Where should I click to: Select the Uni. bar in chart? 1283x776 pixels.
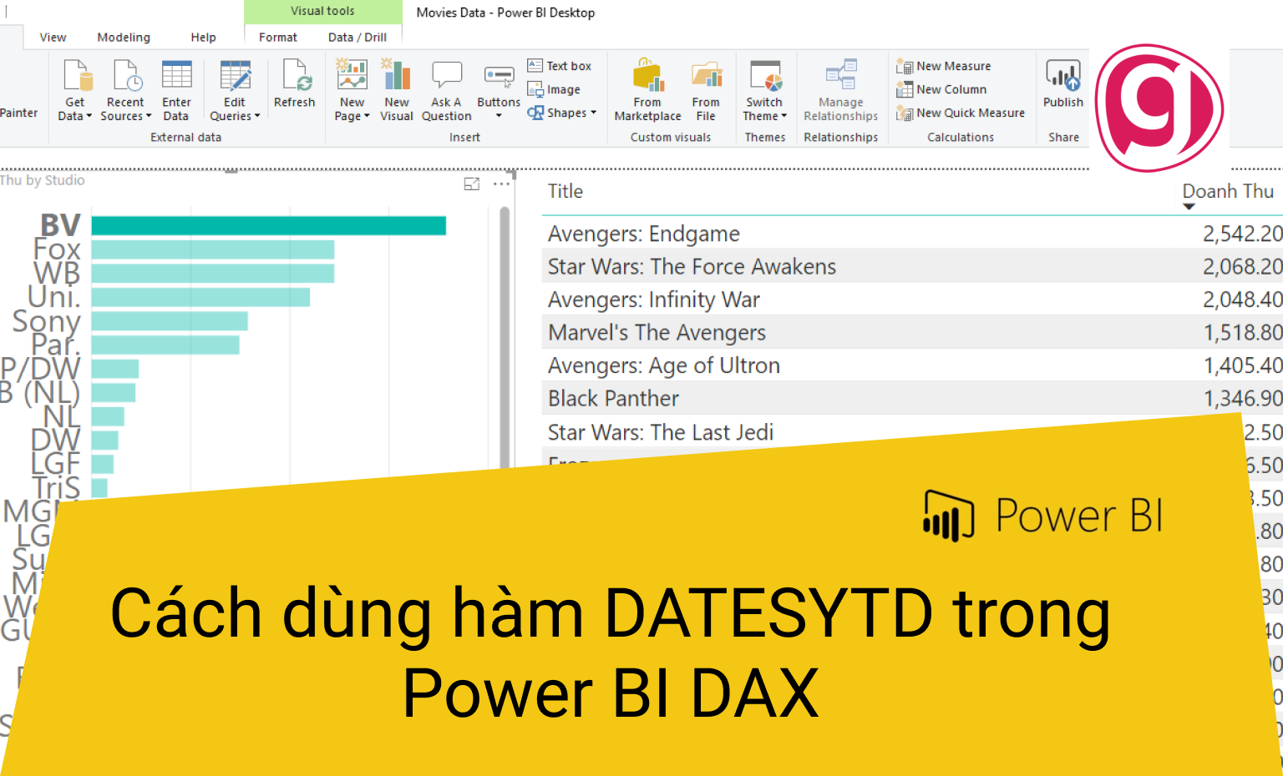click(x=200, y=297)
